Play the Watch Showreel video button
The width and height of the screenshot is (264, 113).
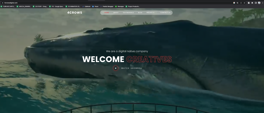point(115,68)
